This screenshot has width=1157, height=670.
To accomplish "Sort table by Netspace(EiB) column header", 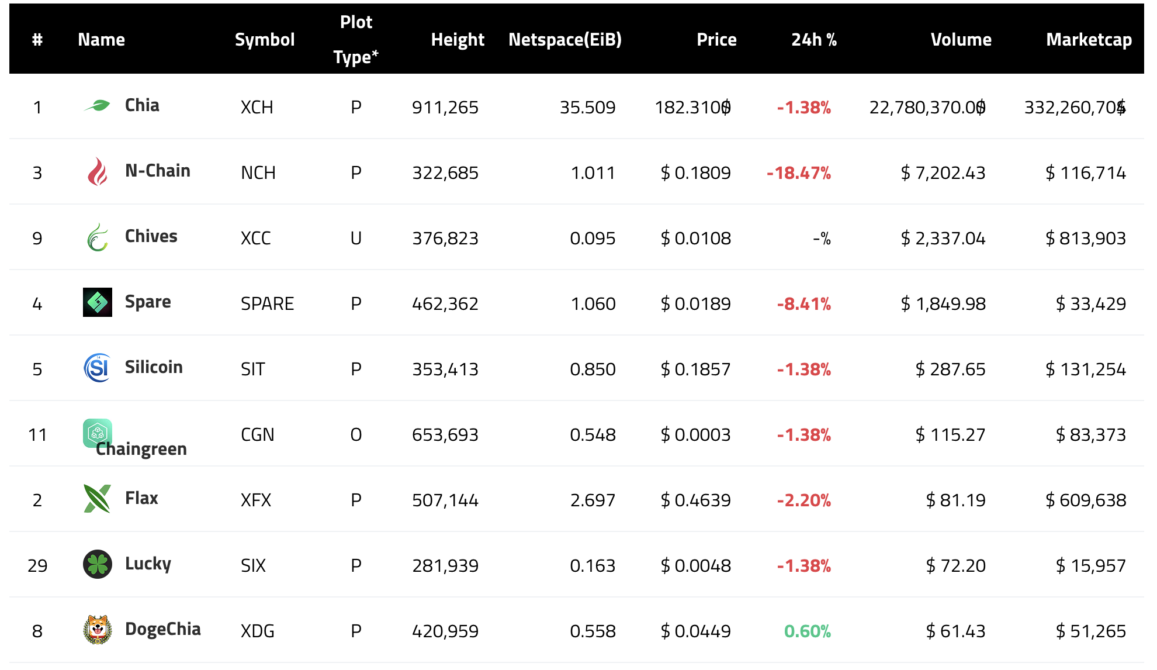I will [564, 39].
